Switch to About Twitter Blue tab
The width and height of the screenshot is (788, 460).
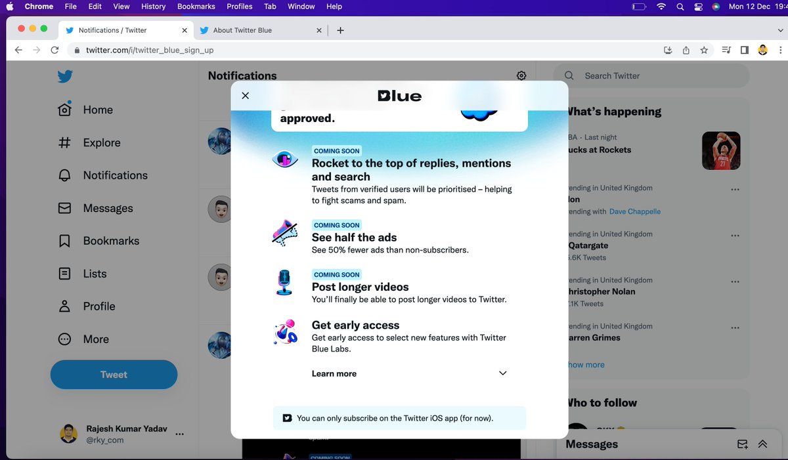(261, 30)
